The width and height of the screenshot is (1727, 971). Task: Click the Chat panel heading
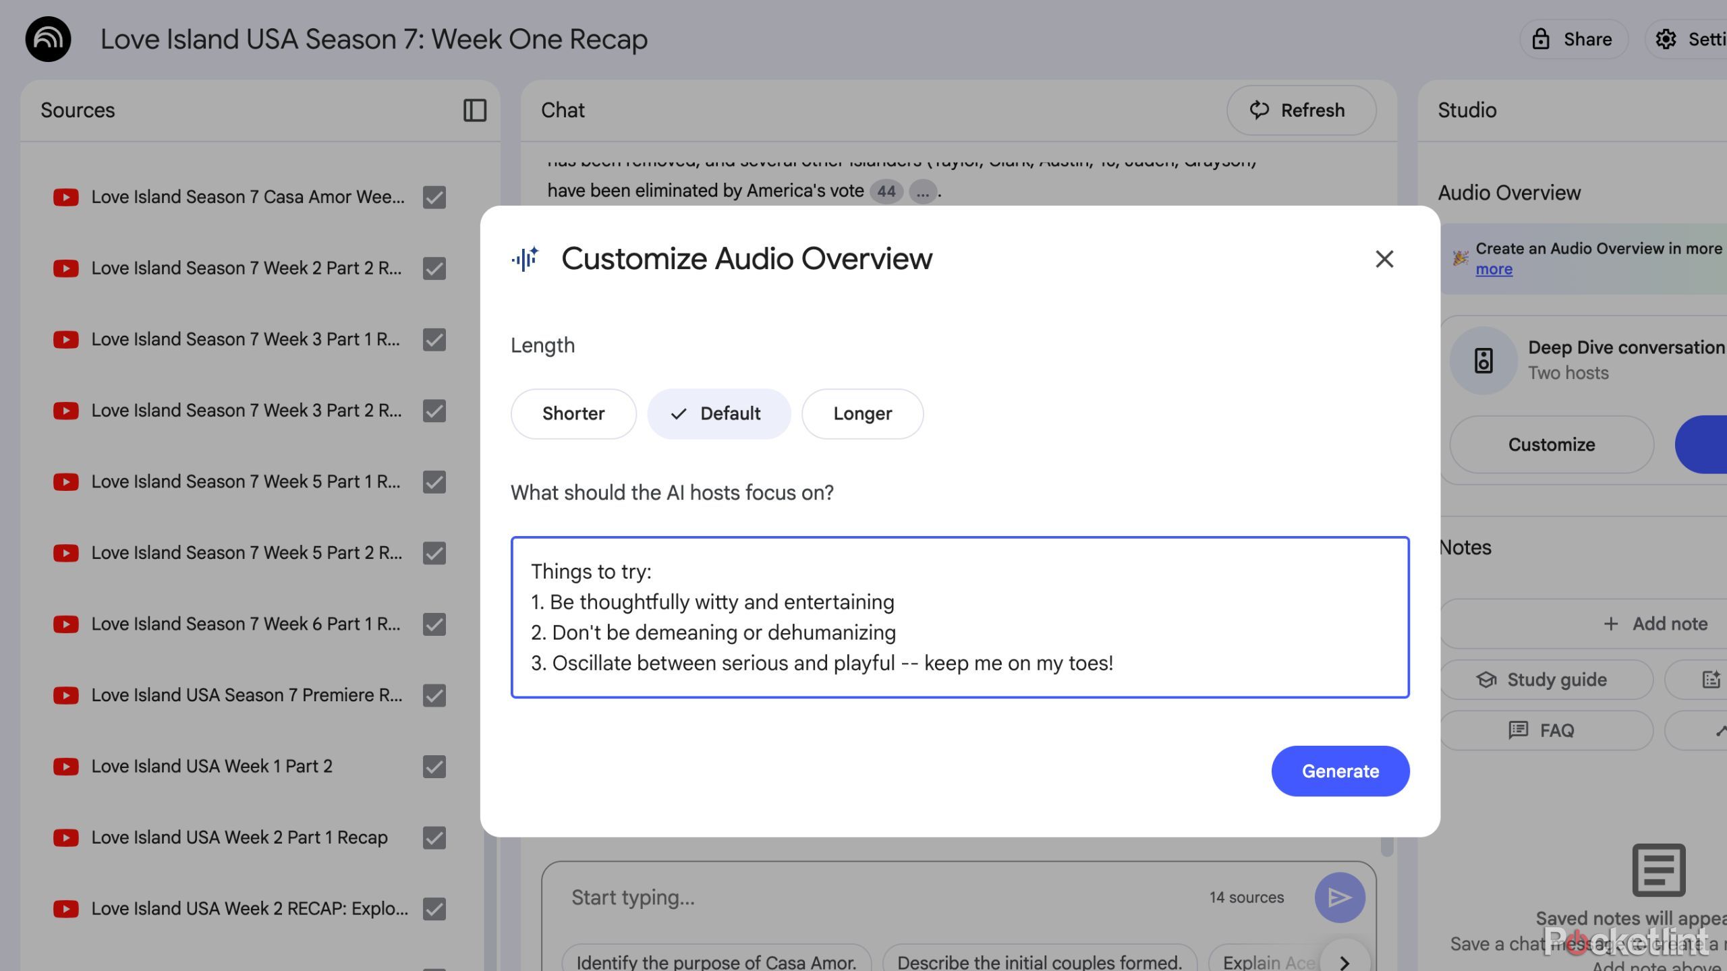tap(563, 110)
